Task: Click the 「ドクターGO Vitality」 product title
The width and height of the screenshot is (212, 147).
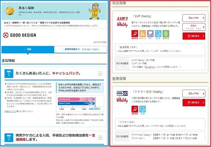Action: click(x=148, y=92)
